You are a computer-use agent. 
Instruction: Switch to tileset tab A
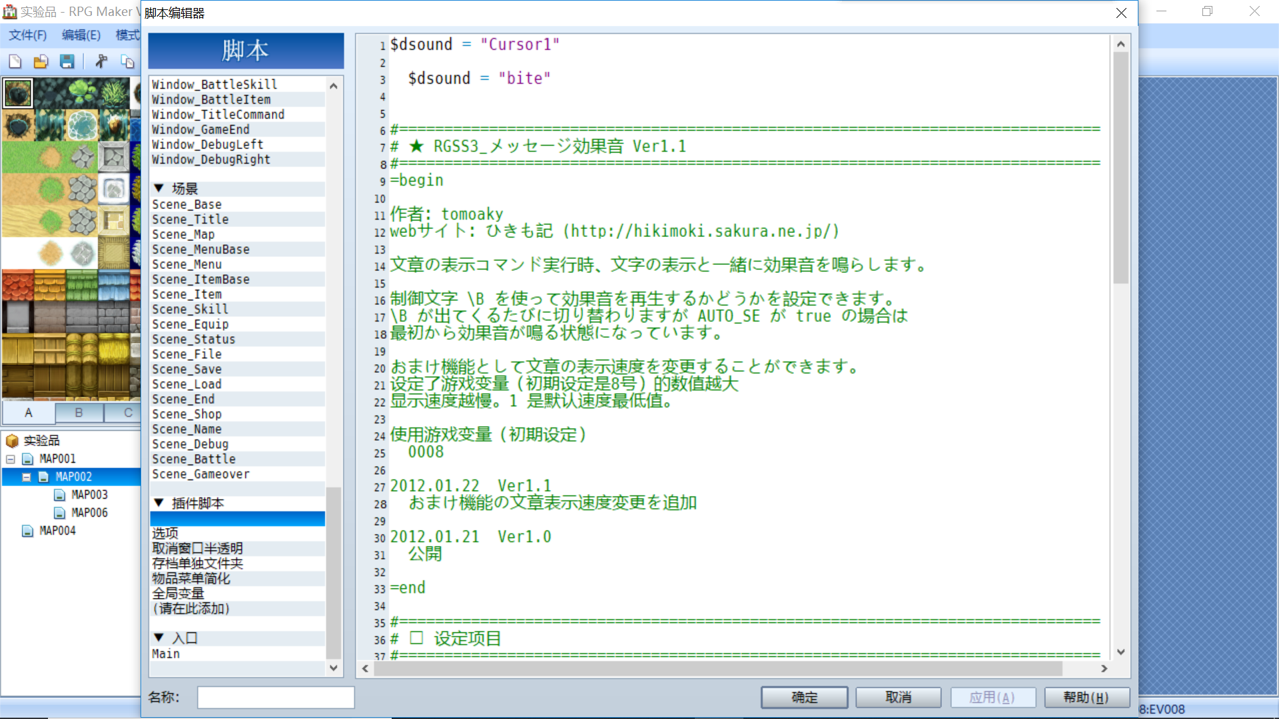pyautogui.click(x=29, y=413)
